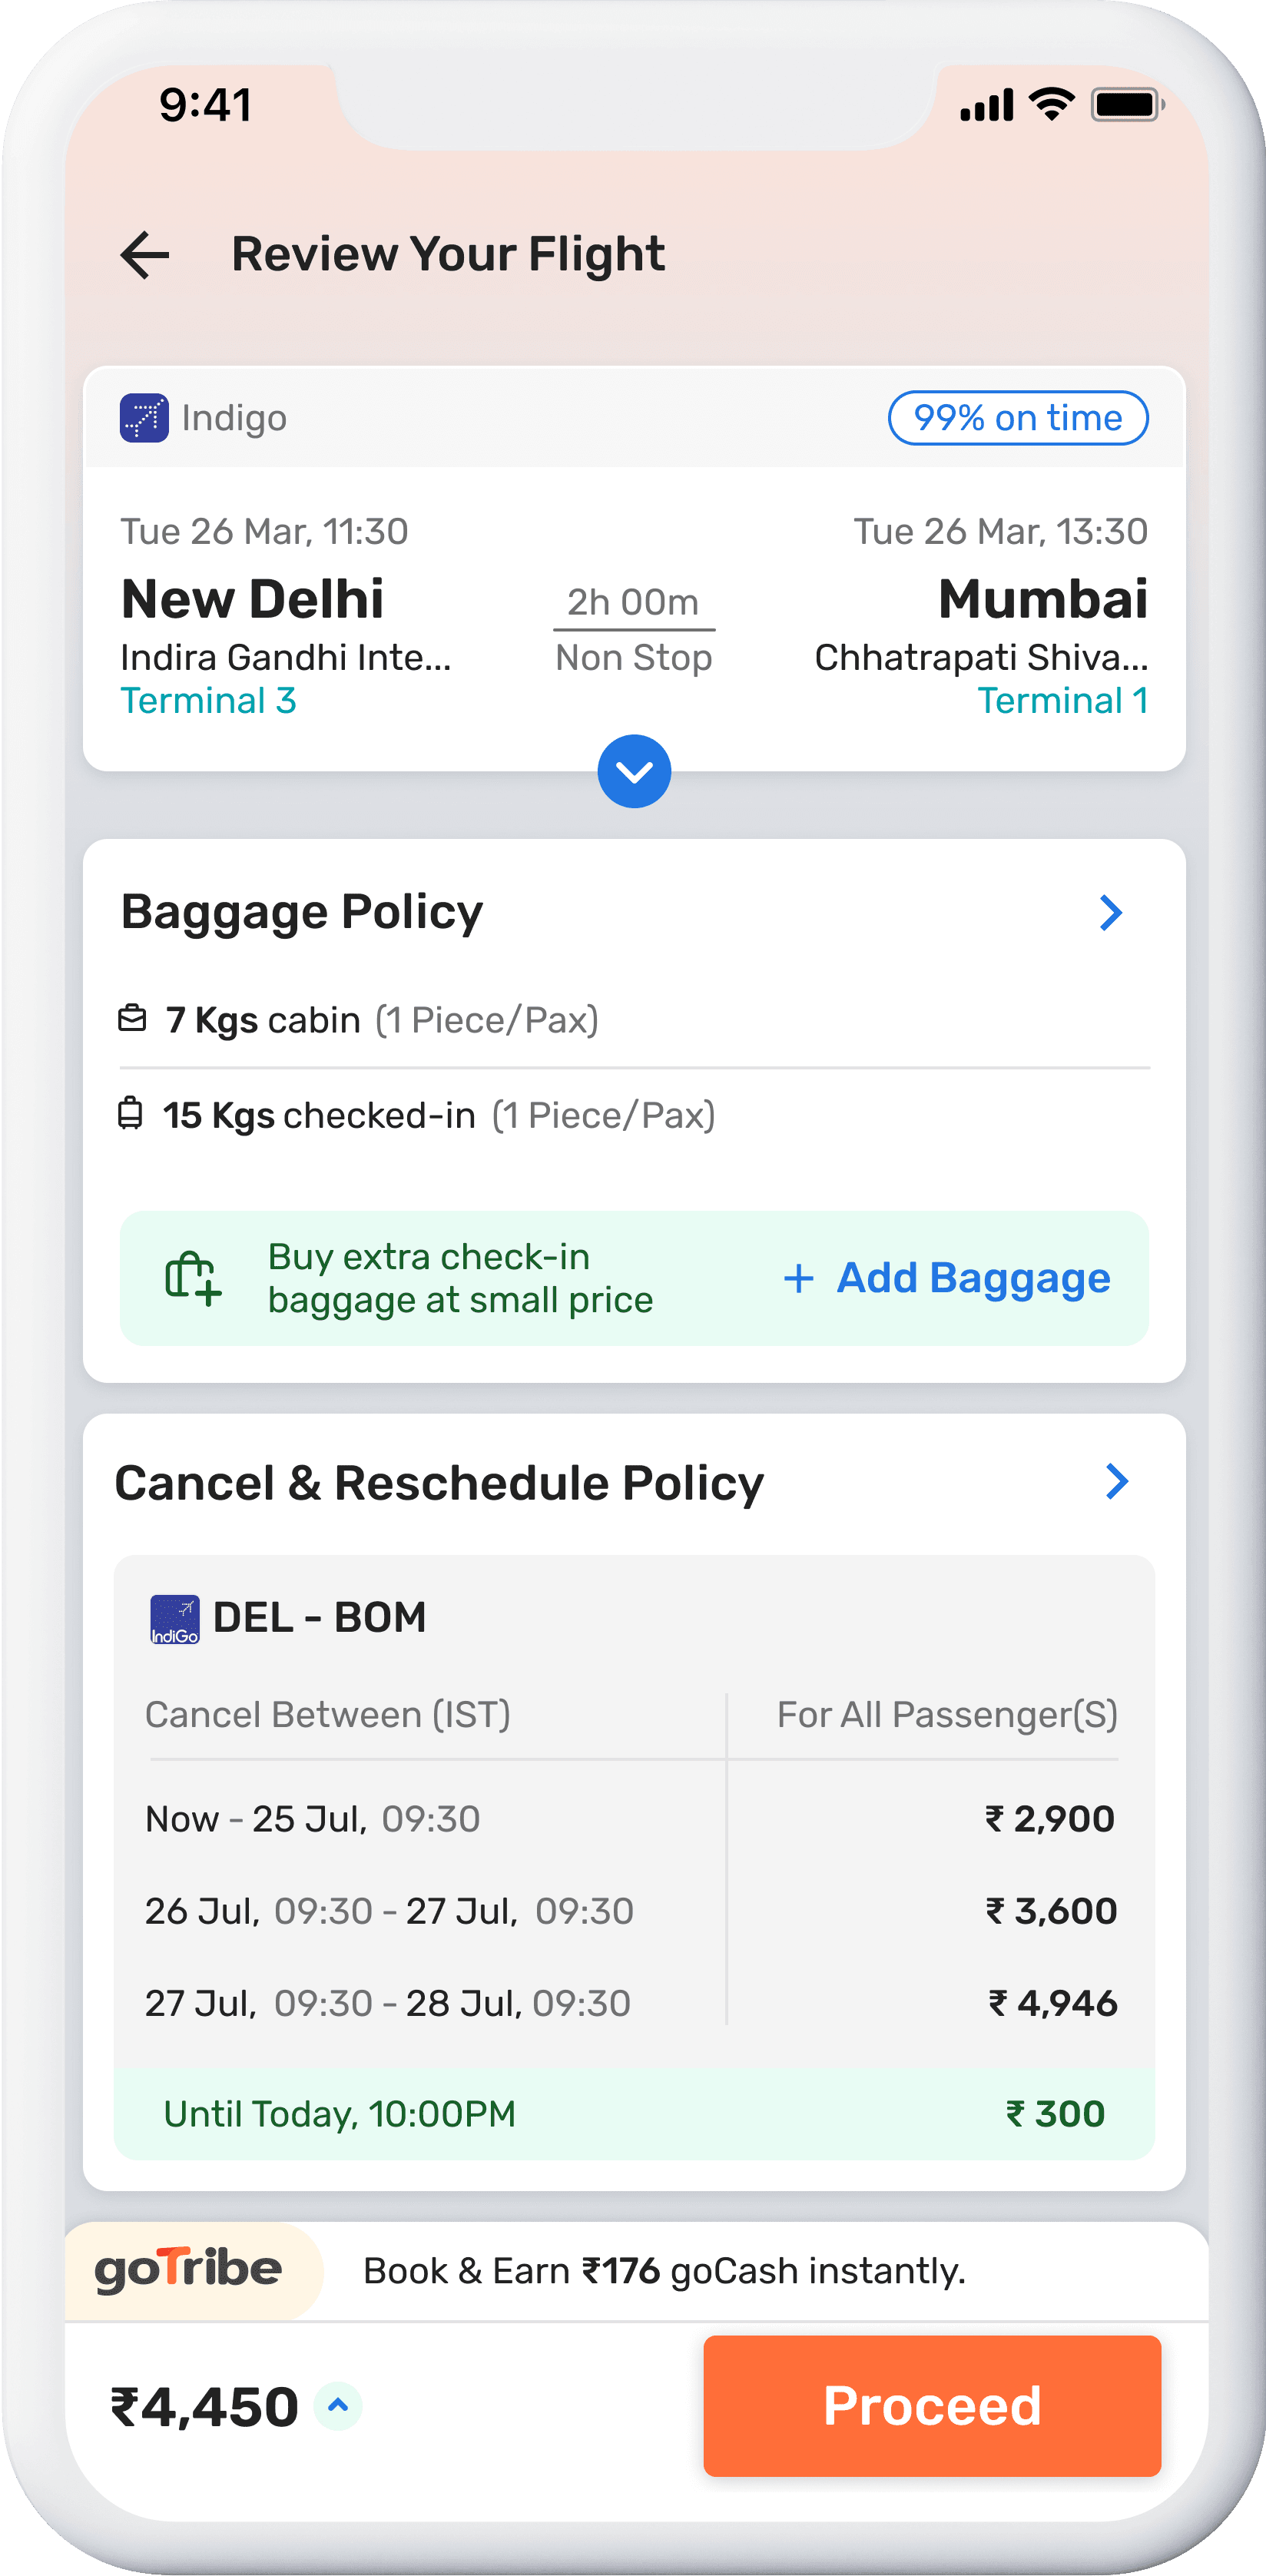Expand fare breakdown next to ₹4,450

click(x=338, y=2406)
